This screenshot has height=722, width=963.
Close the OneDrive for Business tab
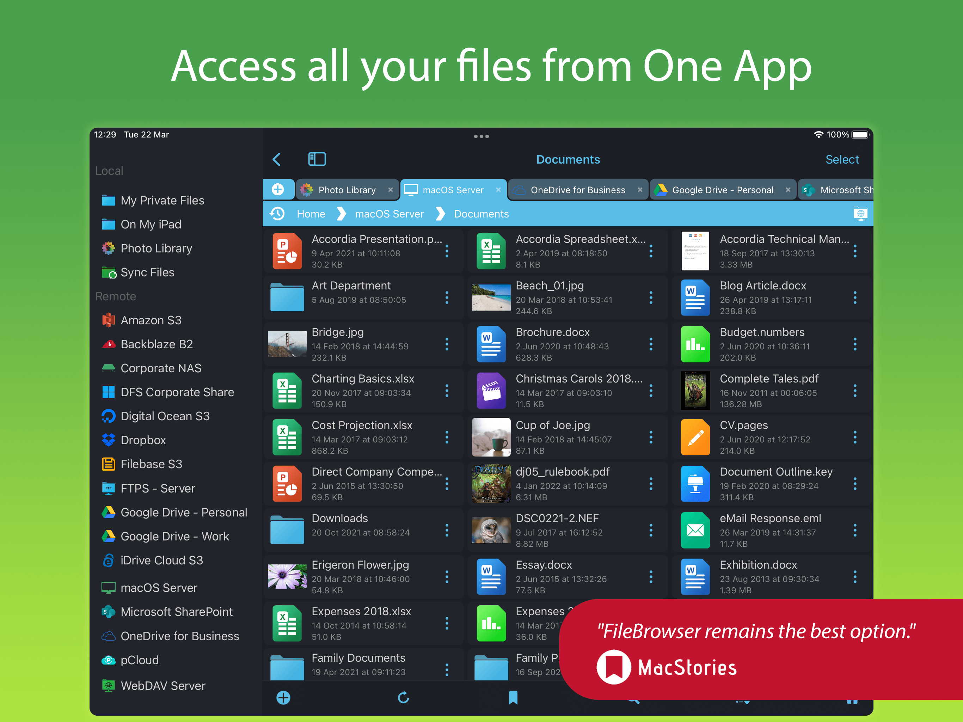pyautogui.click(x=640, y=190)
